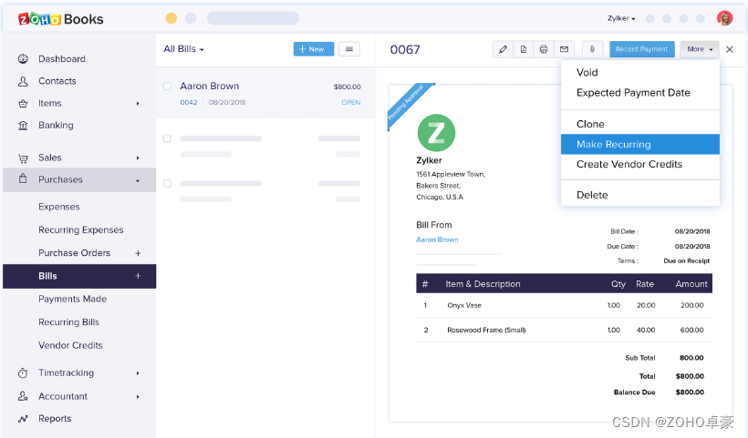
Task: Click the top search bar placeholder
Action: [x=253, y=18]
